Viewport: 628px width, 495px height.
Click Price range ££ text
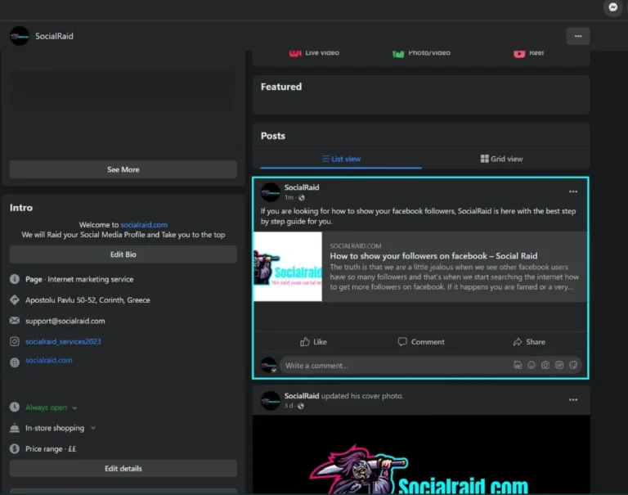pyautogui.click(x=51, y=449)
